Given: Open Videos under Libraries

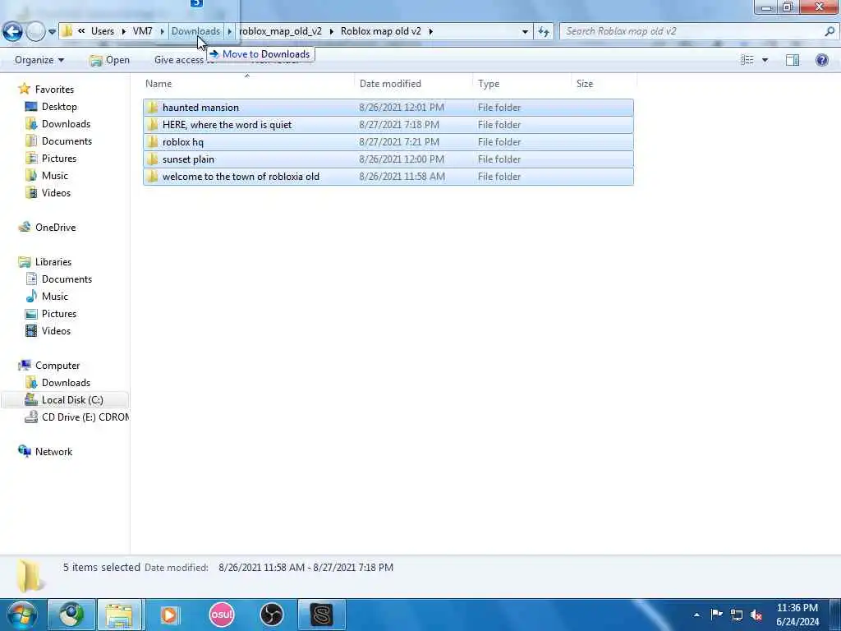Looking at the screenshot, I should coord(56,331).
